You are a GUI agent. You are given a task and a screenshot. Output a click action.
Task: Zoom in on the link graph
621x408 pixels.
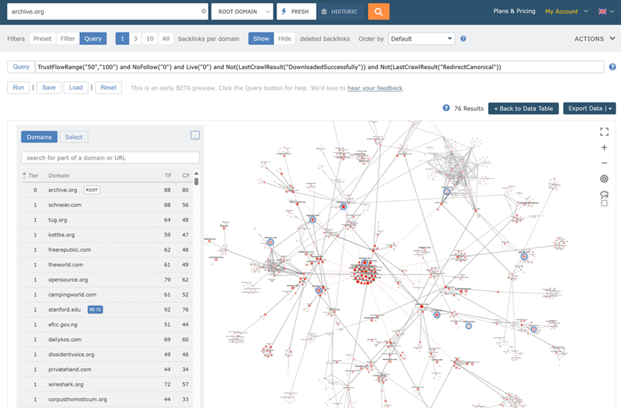point(604,147)
